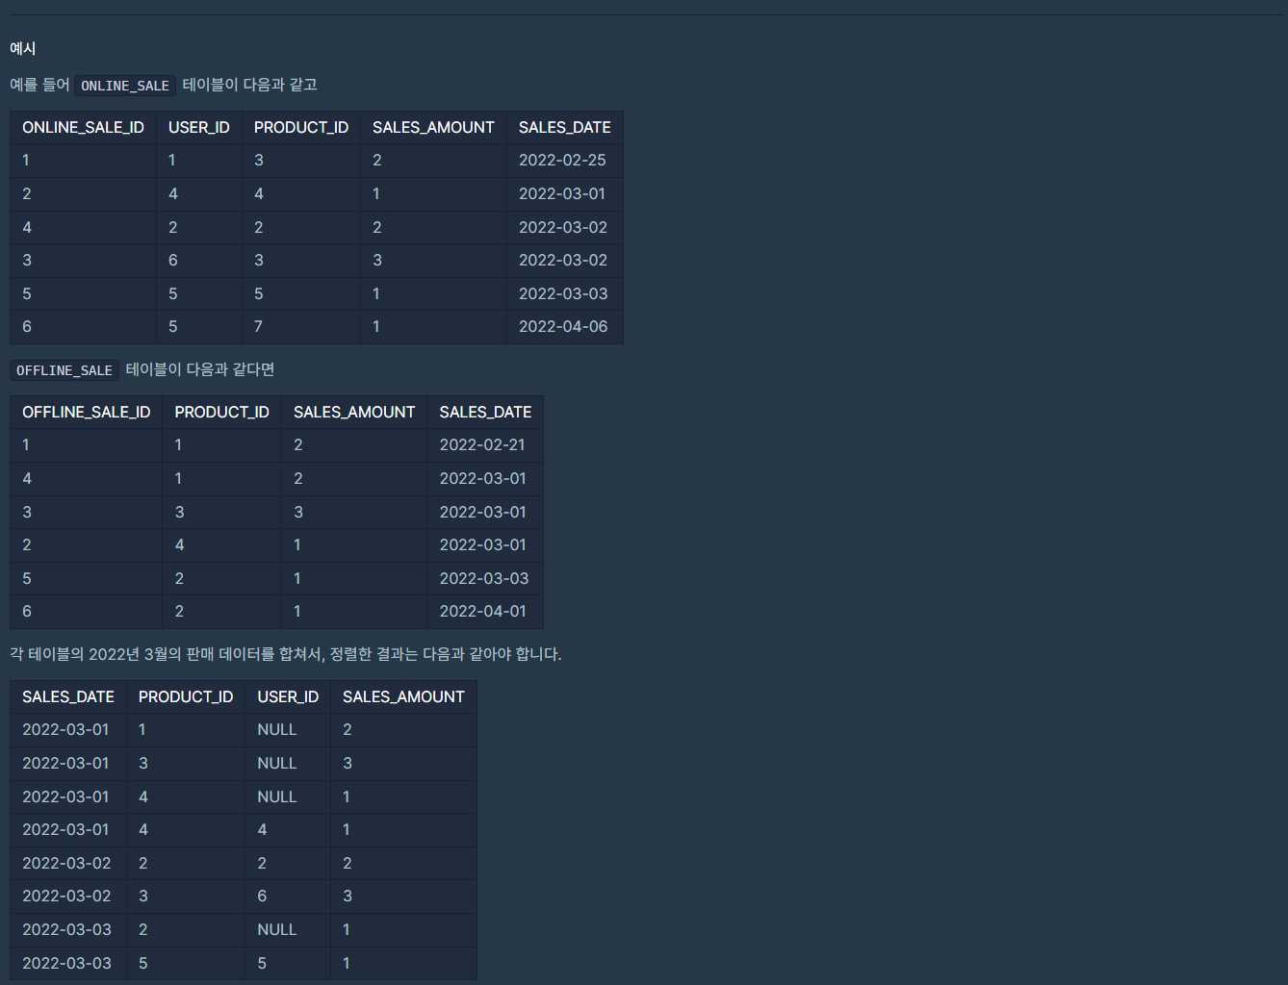Click SALES_DATE header in the result table

point(68,696)
